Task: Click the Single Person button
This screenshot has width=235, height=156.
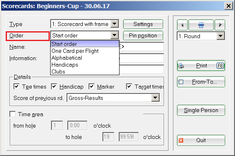Action: coord(201,110)
